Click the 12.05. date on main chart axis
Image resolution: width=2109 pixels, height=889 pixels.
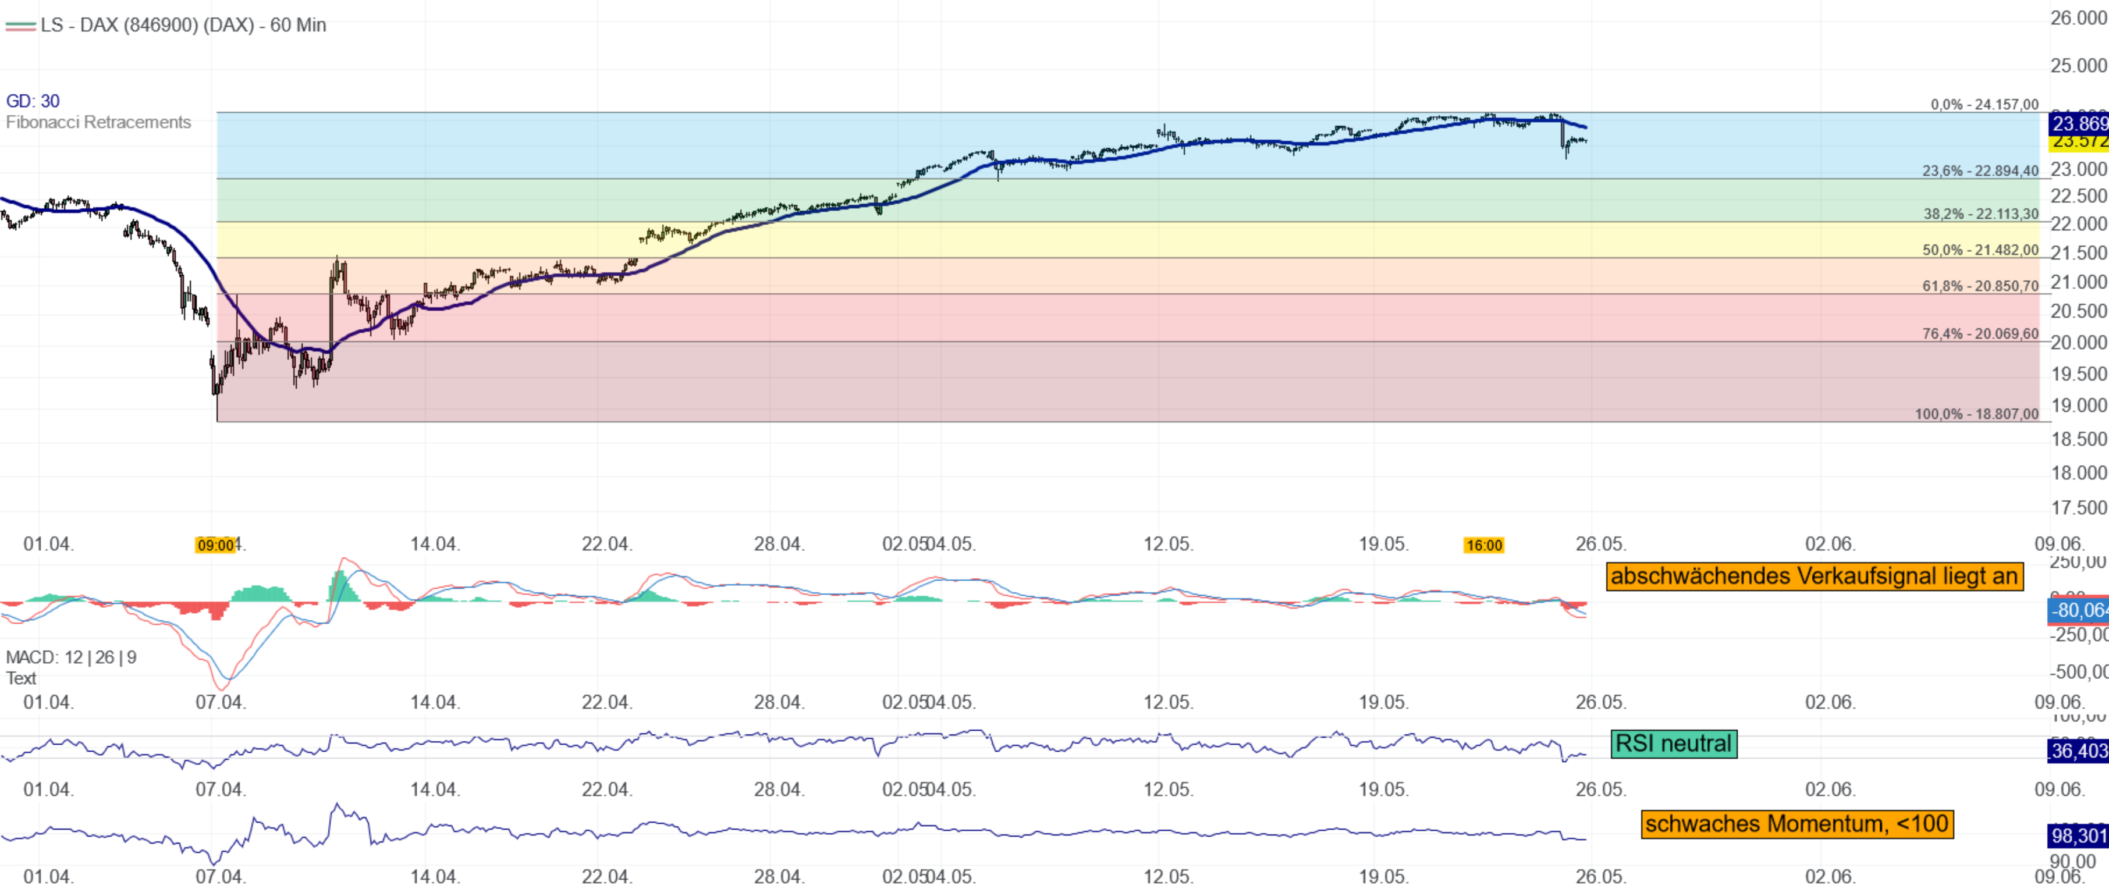click(x=1169, y=543)
